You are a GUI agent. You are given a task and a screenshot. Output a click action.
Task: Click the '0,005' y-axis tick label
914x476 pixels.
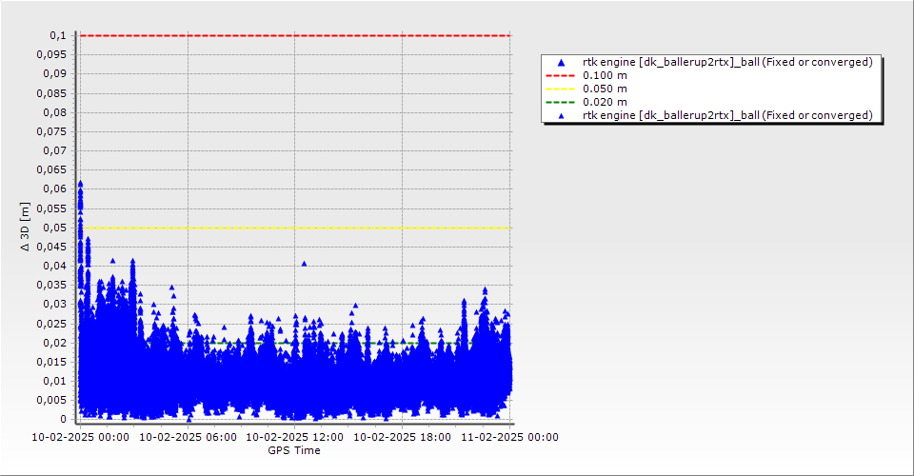tap(51, 400)
